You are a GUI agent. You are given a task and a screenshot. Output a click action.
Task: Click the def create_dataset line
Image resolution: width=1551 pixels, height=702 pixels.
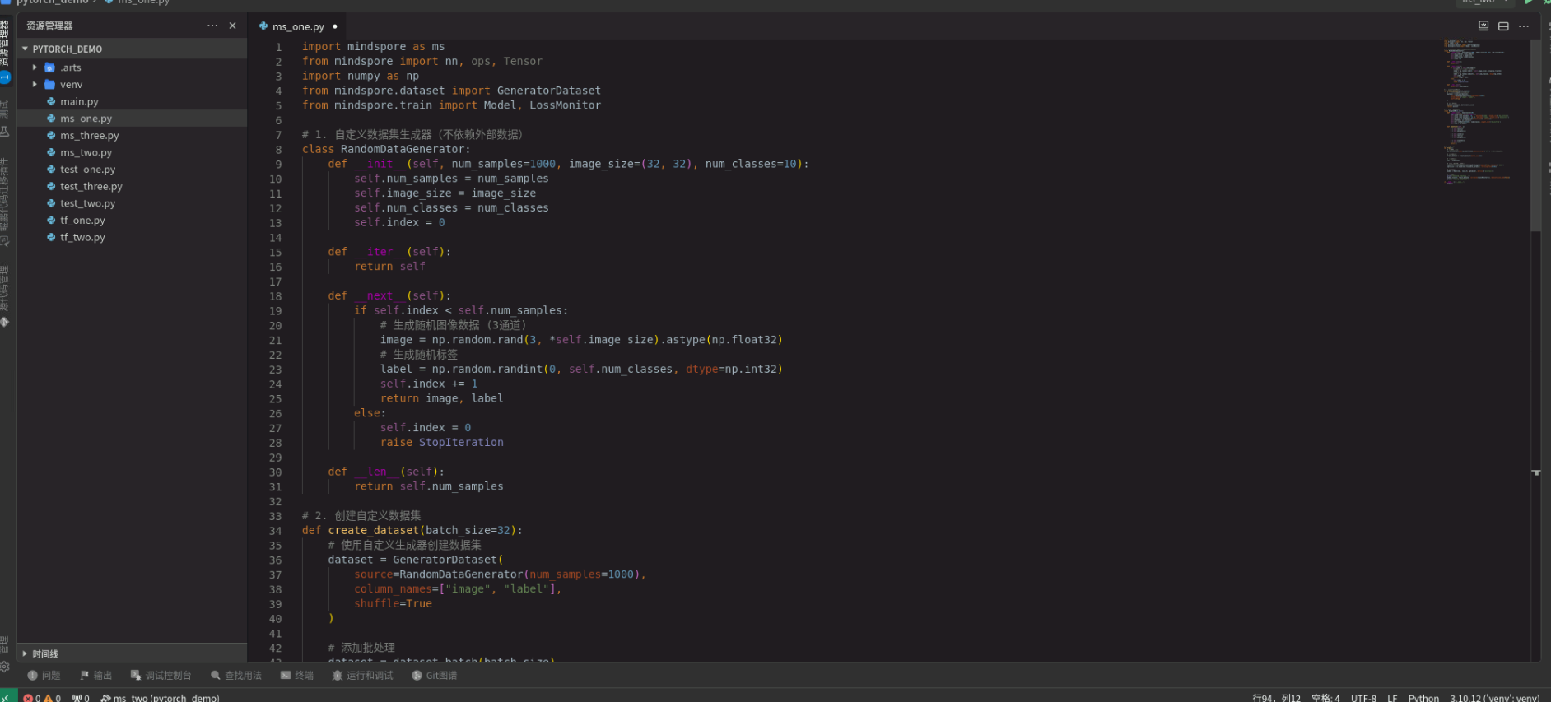(412, 530)
